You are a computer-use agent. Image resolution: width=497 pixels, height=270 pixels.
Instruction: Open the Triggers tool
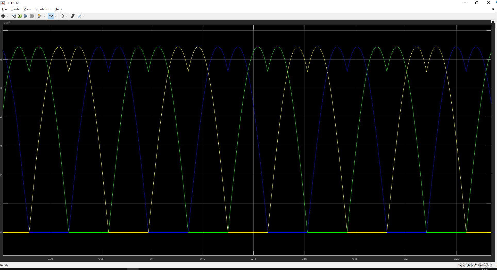pos(73,16)
